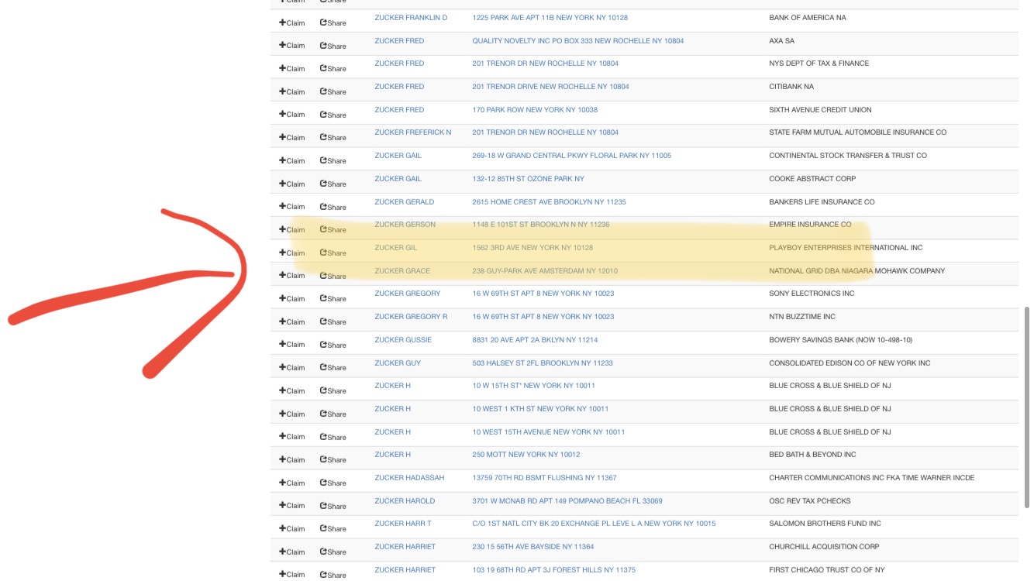
Task: Claim the Continental Stock Transfer ZUCKER GAIL row
Action: (292, 160)
